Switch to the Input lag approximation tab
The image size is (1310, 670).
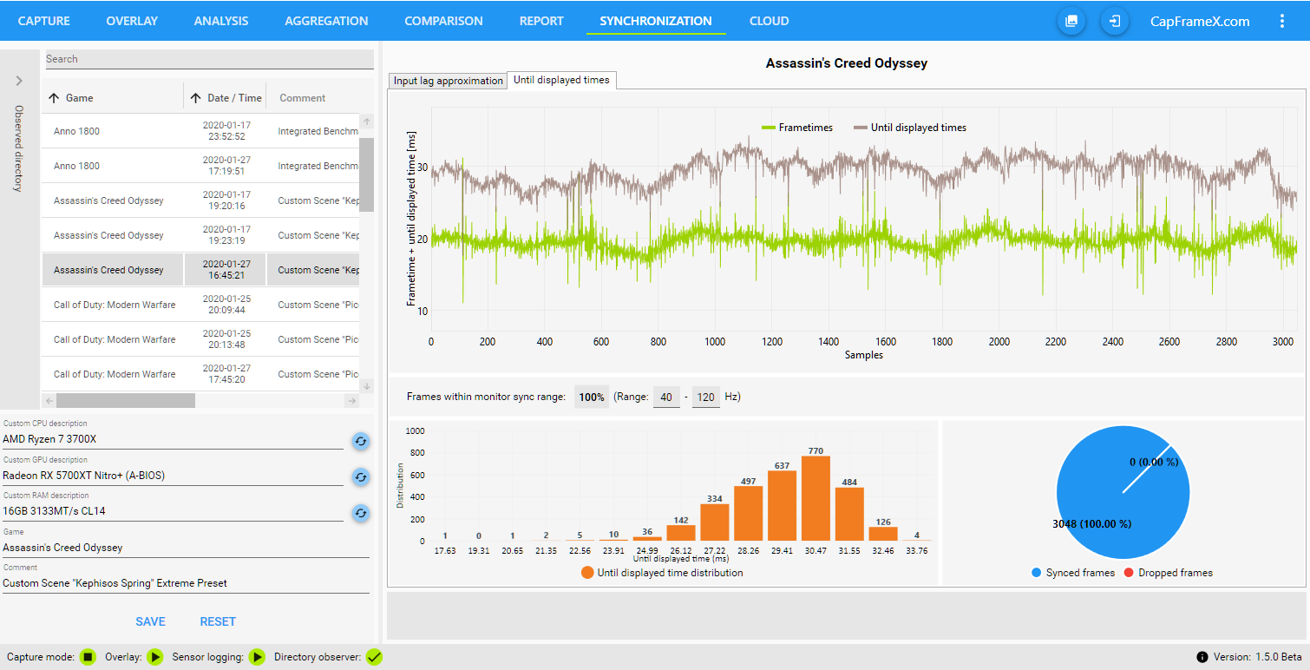click(x=448, y=81)
